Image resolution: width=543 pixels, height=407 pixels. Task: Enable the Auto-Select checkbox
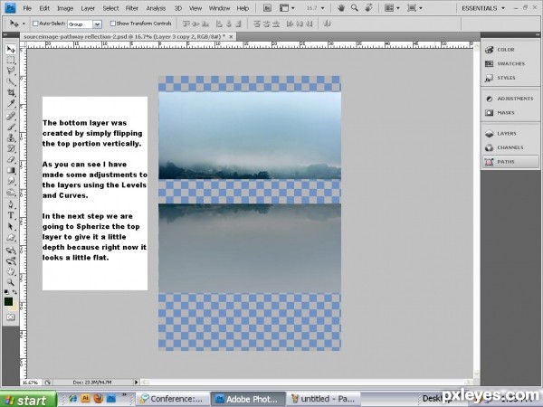pyautogui.click(x=35, y=24)
